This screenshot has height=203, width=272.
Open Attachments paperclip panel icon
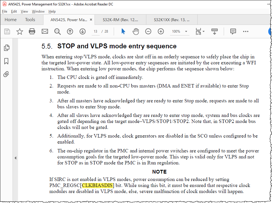6,74
